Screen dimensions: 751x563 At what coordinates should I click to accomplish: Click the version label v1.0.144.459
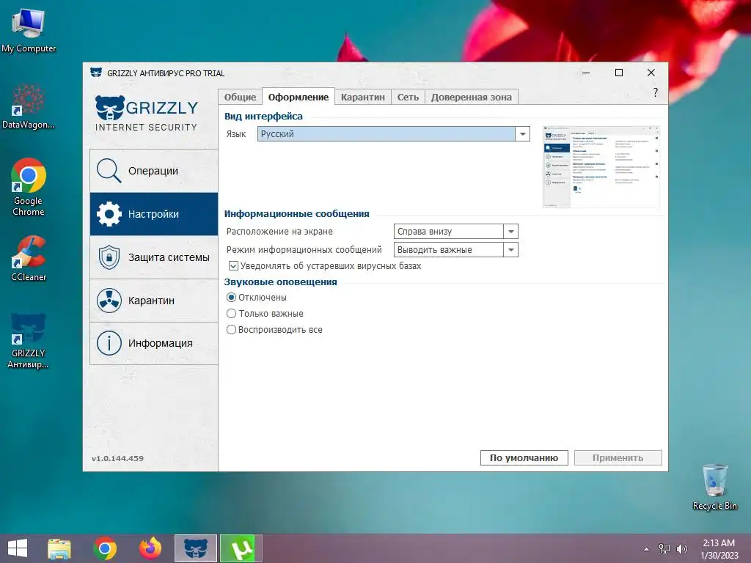117,458
